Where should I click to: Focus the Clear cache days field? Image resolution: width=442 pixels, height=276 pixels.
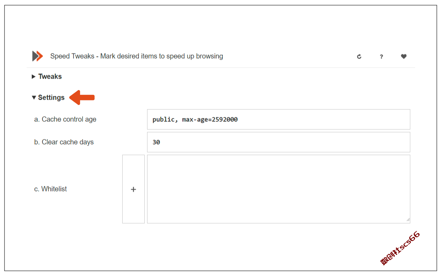[x=279, y=142]
